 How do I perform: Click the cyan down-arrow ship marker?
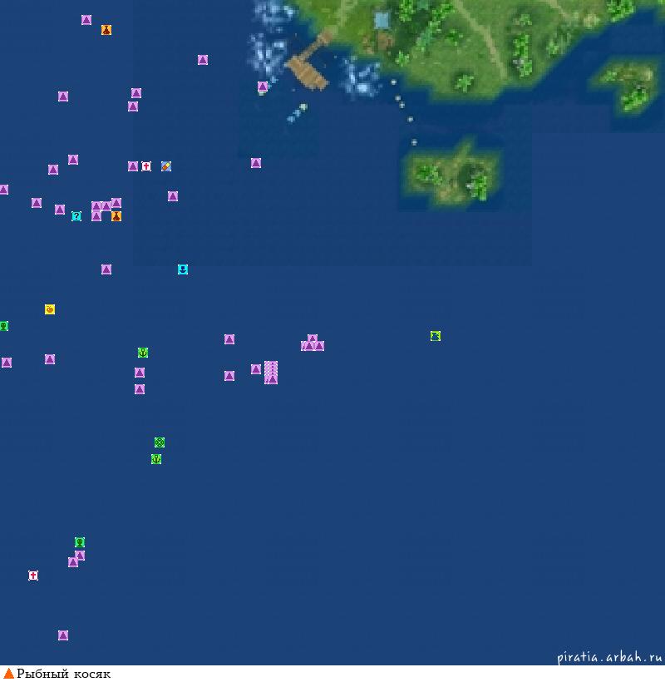click(x=183, y=269)
